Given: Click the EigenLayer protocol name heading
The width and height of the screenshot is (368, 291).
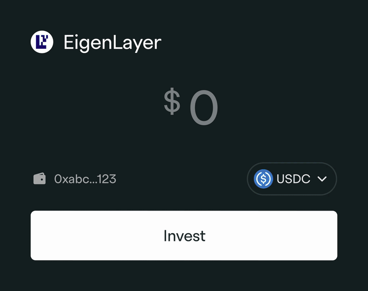Looking at the screenshot, I should [113, 42].
